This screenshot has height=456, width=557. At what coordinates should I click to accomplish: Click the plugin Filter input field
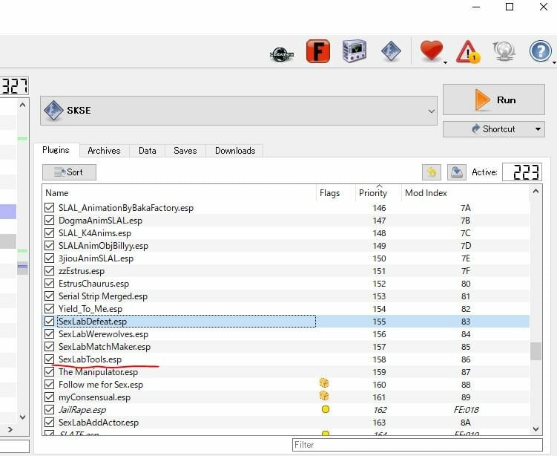418,445
